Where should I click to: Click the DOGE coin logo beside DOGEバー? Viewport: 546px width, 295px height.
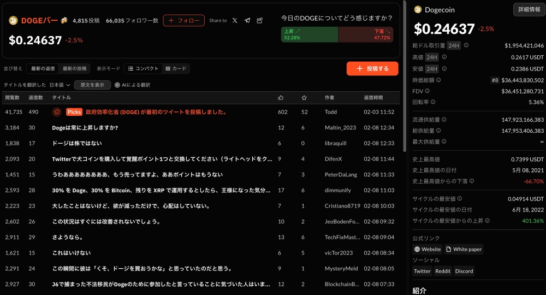(x=13, y=21)
